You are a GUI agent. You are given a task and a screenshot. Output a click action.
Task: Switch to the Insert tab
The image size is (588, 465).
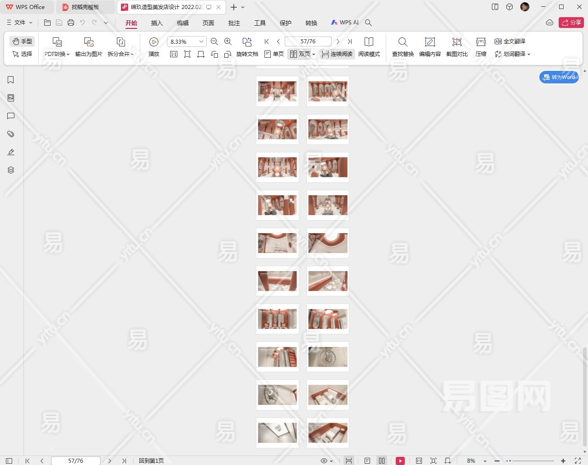(157, 23)
